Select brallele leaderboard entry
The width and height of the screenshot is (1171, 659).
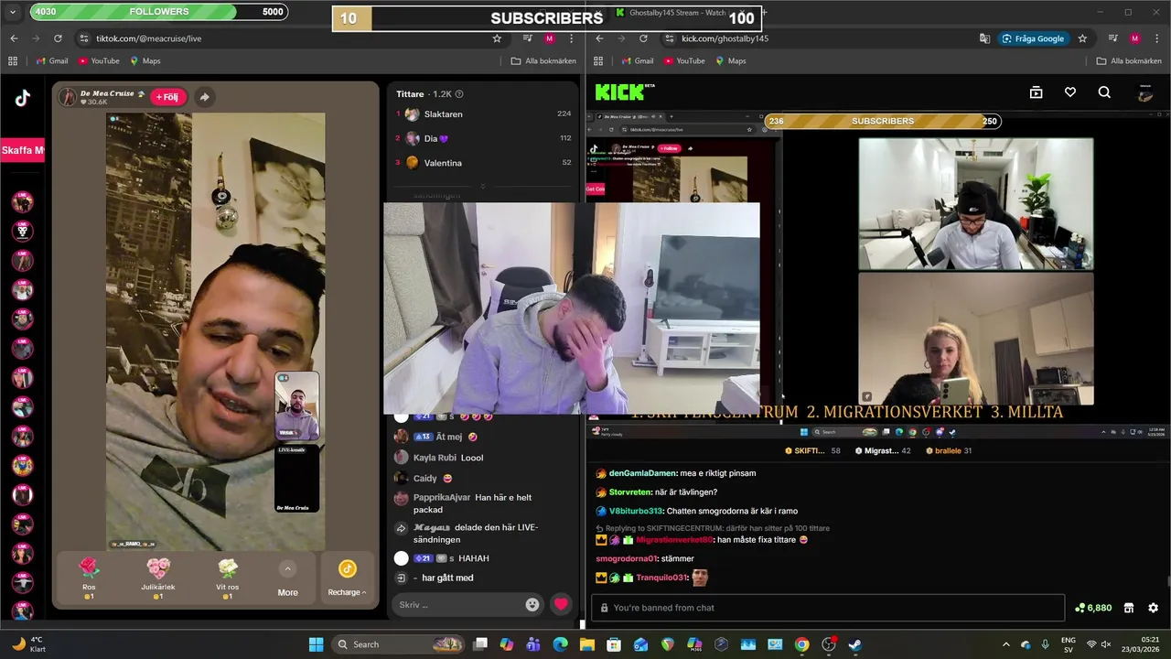(x=948, y=451)
